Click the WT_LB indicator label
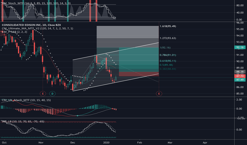Viewport: 247px width, 145px height. 23,122
